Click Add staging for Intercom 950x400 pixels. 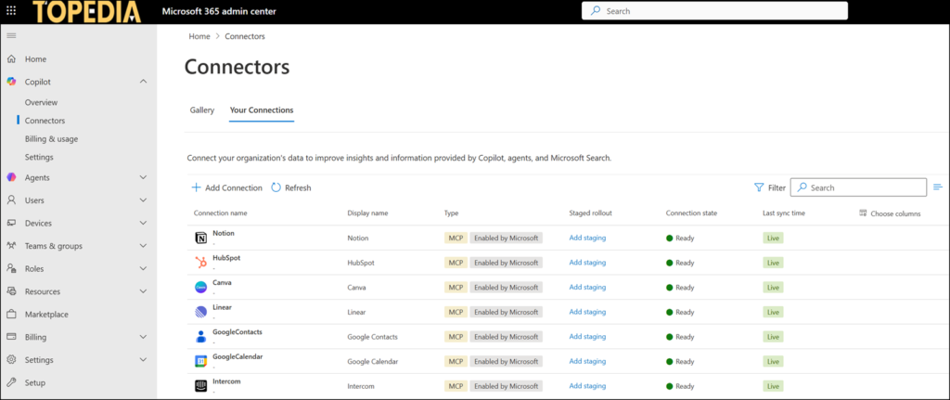[x=587, y=385]
